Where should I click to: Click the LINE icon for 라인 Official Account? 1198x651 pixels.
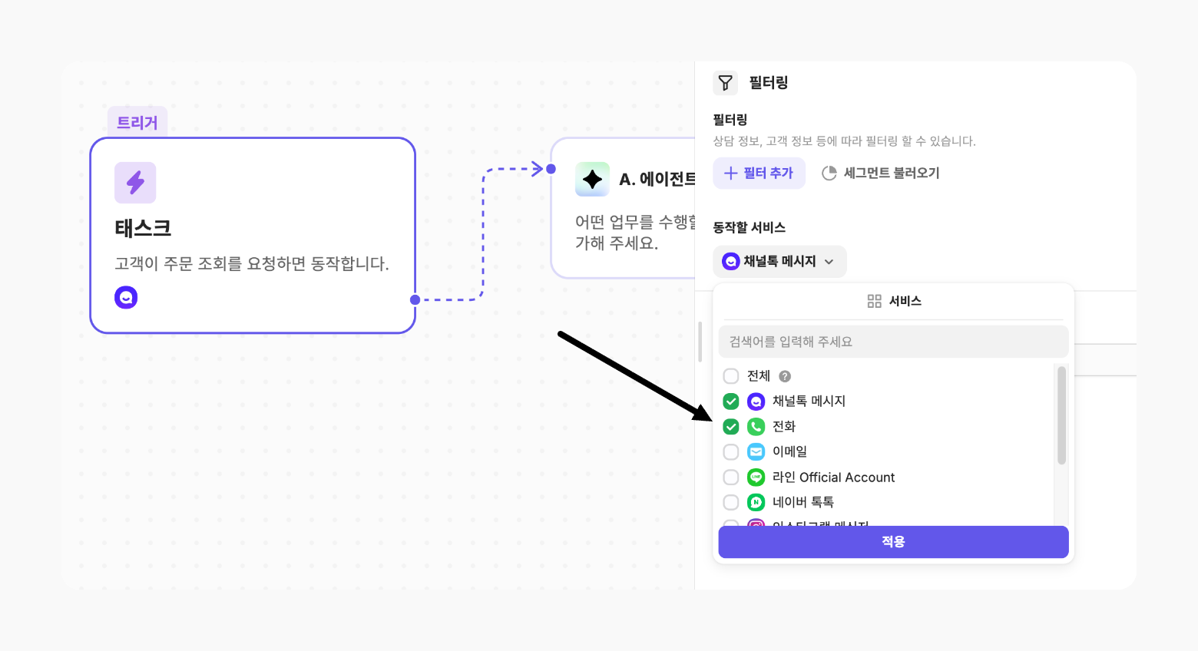[756, 478]
